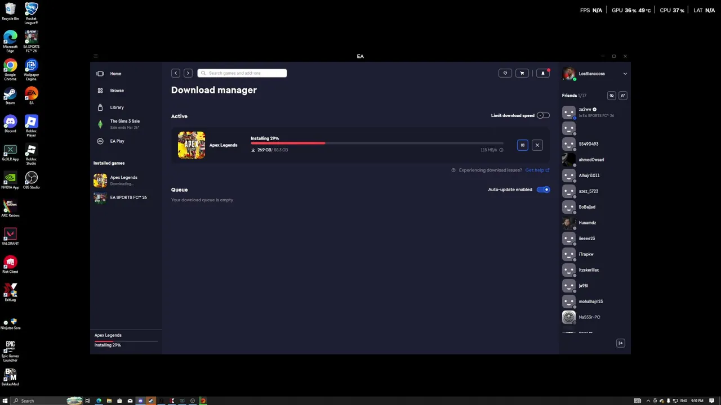Open The Sims 3 Sale promotion
Viewport: 721px width, 405px height.
pos(124,124)
